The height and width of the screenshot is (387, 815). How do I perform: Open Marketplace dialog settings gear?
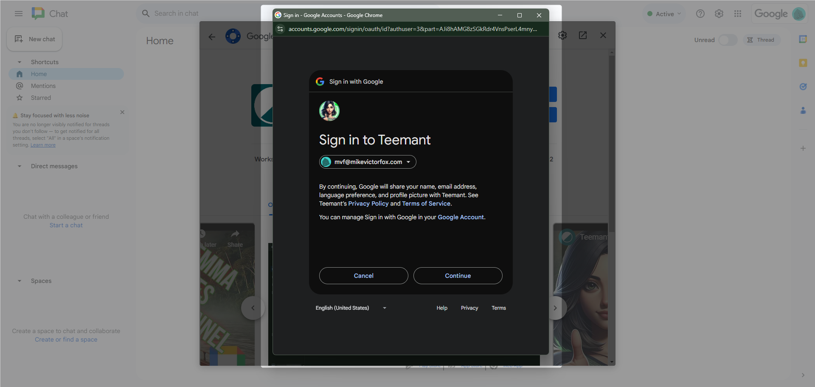pyautogui.click(x=562, y=35)
